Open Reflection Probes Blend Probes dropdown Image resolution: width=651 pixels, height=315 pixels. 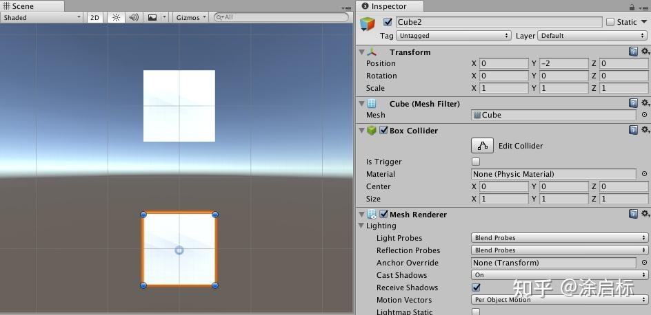coord(559,250)
